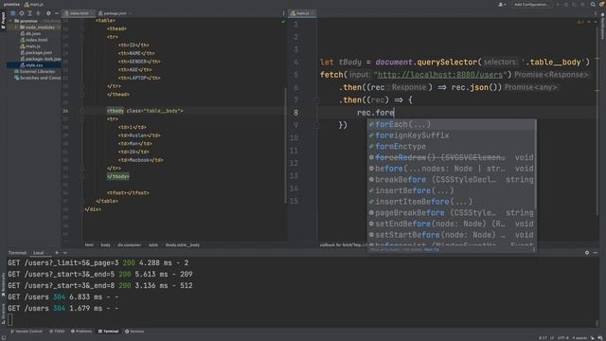Screen dimensions: 606x341
Task: Open right editor tab options menu
Action: click(x=596, y=13)
